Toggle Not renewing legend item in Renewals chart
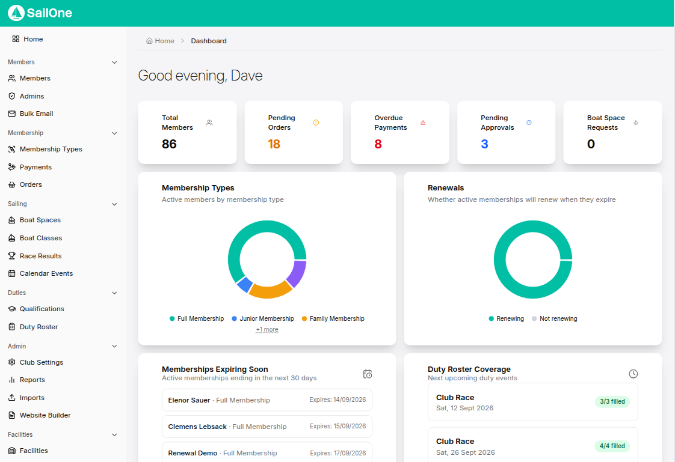The width and height of the screenshot is (675, 462). click(555, 318)
